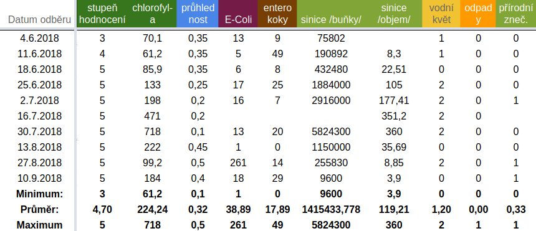Select sinice cell count 75802
The width and height of the screenshot is (536, 231).
331,38
